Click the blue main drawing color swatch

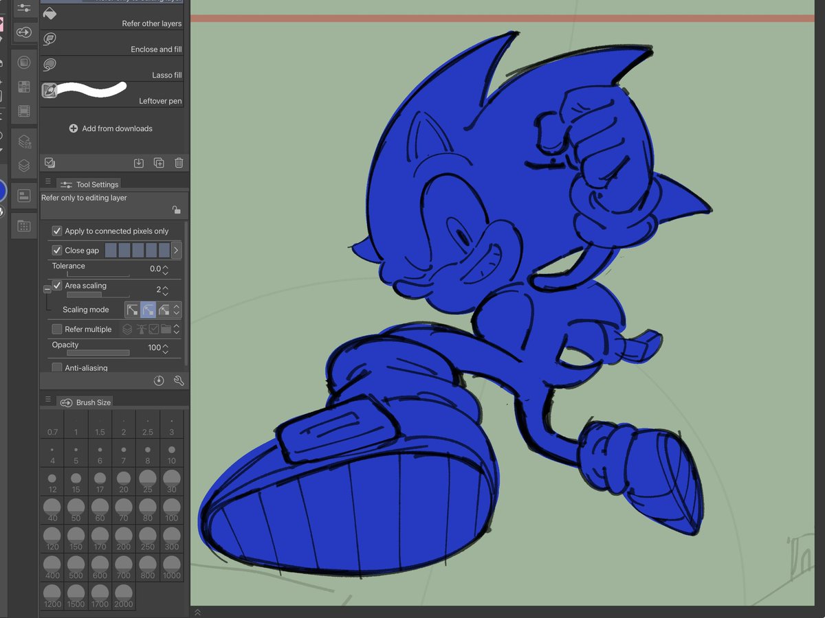coord(2,191)
